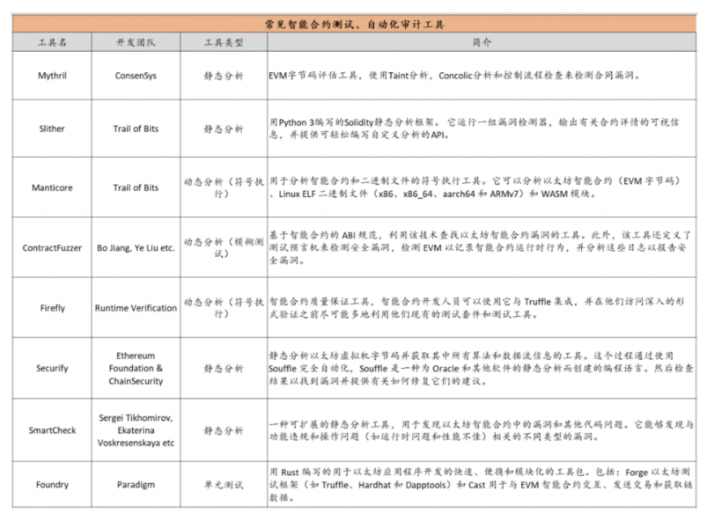This screenshot has width=707, height=514.
Task: Click the 静态分析 type cell in Mythril row
Action: click(x=224, y=76)
